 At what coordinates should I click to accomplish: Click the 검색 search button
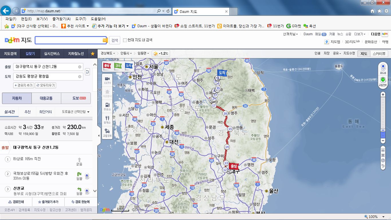(x=115, y=40)
